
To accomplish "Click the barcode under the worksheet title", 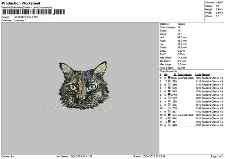I will pos(26,12).
